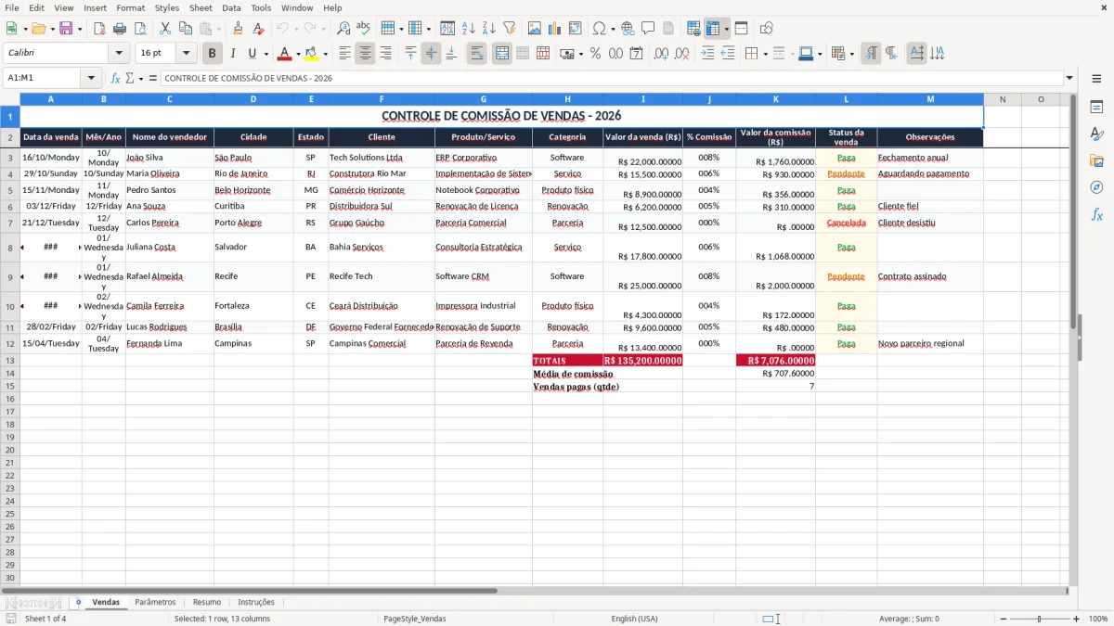The width and height of the screenshot is (1114, 626).
Task: Sort the selection ascending
Action: pyautogui.click(x=469, y=29)
